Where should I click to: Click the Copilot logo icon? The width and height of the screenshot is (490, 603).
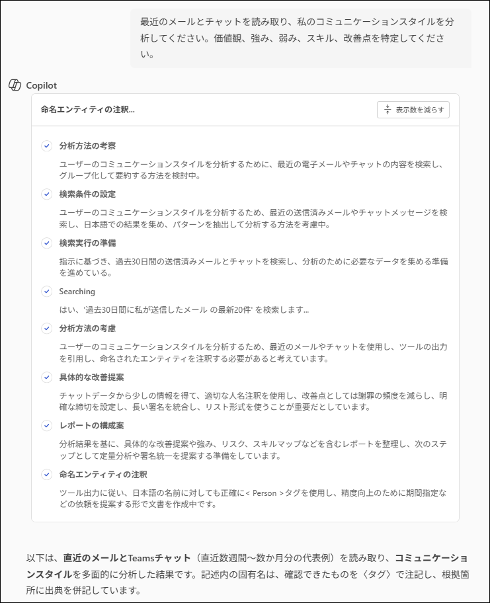pyautogui.click(x=15, y=85)
